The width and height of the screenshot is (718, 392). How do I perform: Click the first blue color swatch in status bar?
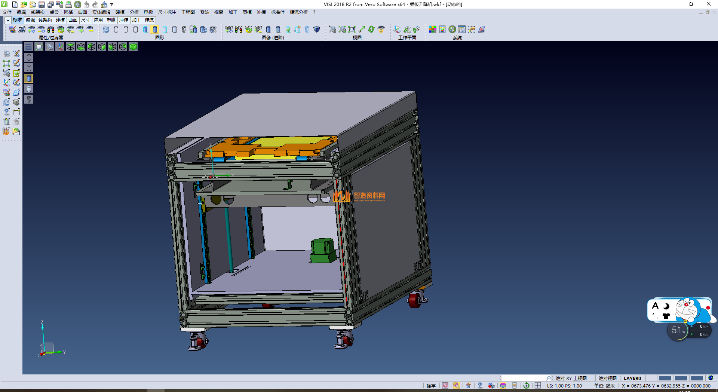pyautogui.click(x=665, y=378)
